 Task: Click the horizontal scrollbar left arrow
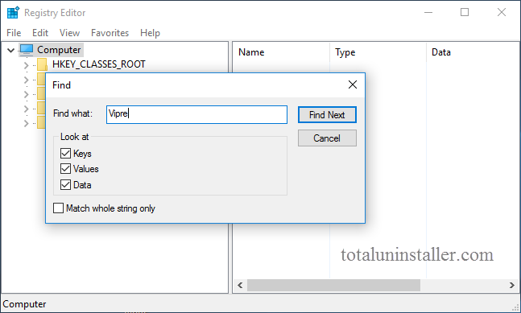[240, 285]
